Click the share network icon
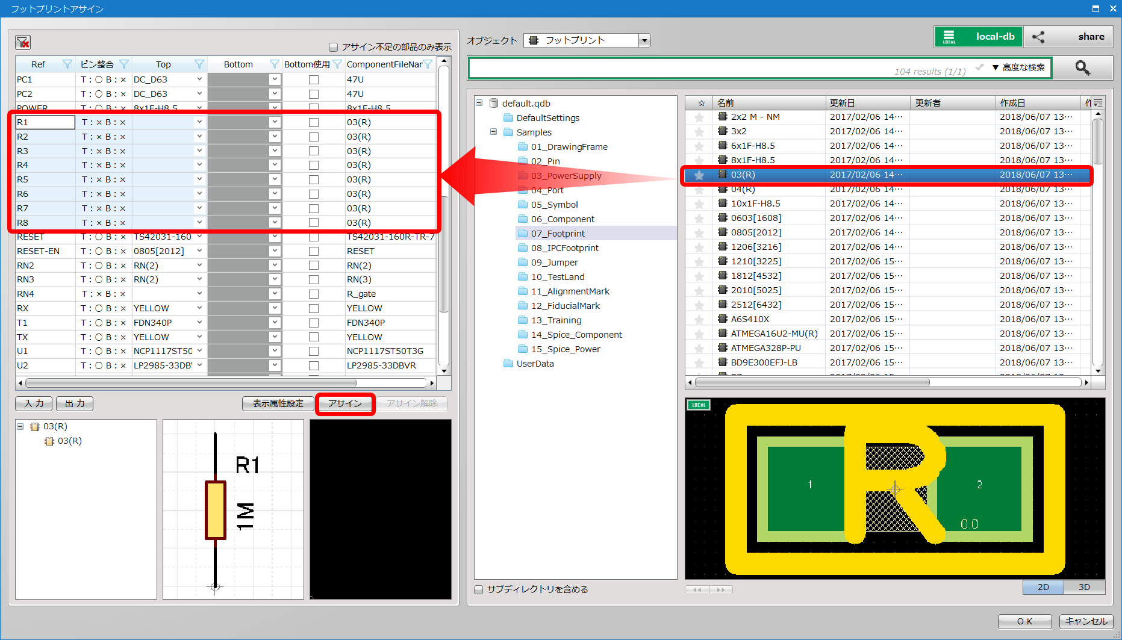The width and height of the screenshot is (1122, 640). pos(1038,37)
